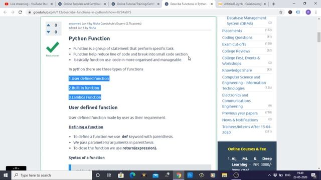Image resolution: width=321 pixels, height=180 pixels.
Task: Click highlighted 2.Built in function text
Action: coord(85,88)
